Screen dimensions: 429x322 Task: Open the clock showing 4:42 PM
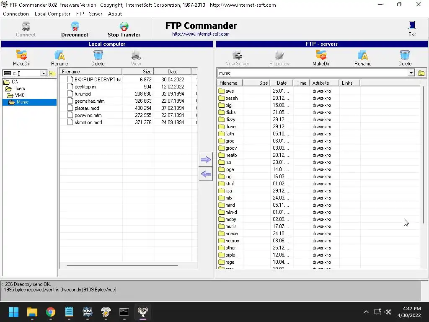pos(409,312)
